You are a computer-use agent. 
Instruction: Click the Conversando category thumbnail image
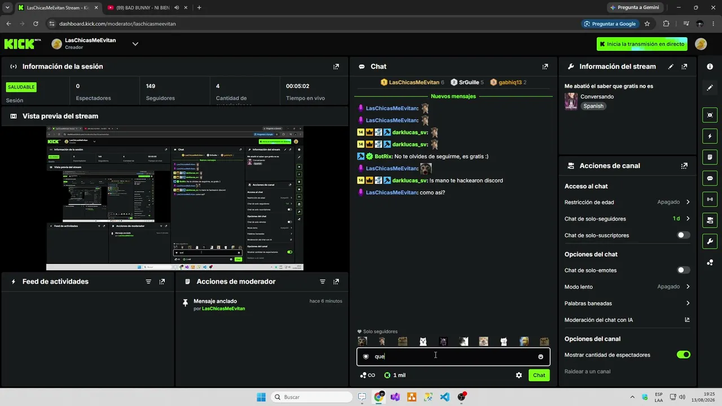[x=571, y=101]
